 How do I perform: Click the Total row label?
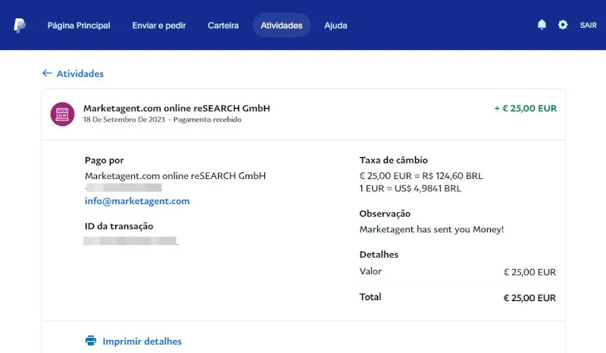pos(370,297)
